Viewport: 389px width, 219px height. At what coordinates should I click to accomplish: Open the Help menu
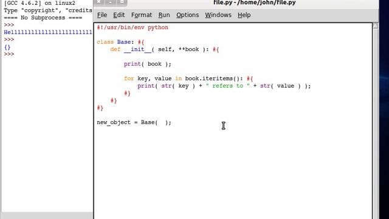[x=244, y=15]
